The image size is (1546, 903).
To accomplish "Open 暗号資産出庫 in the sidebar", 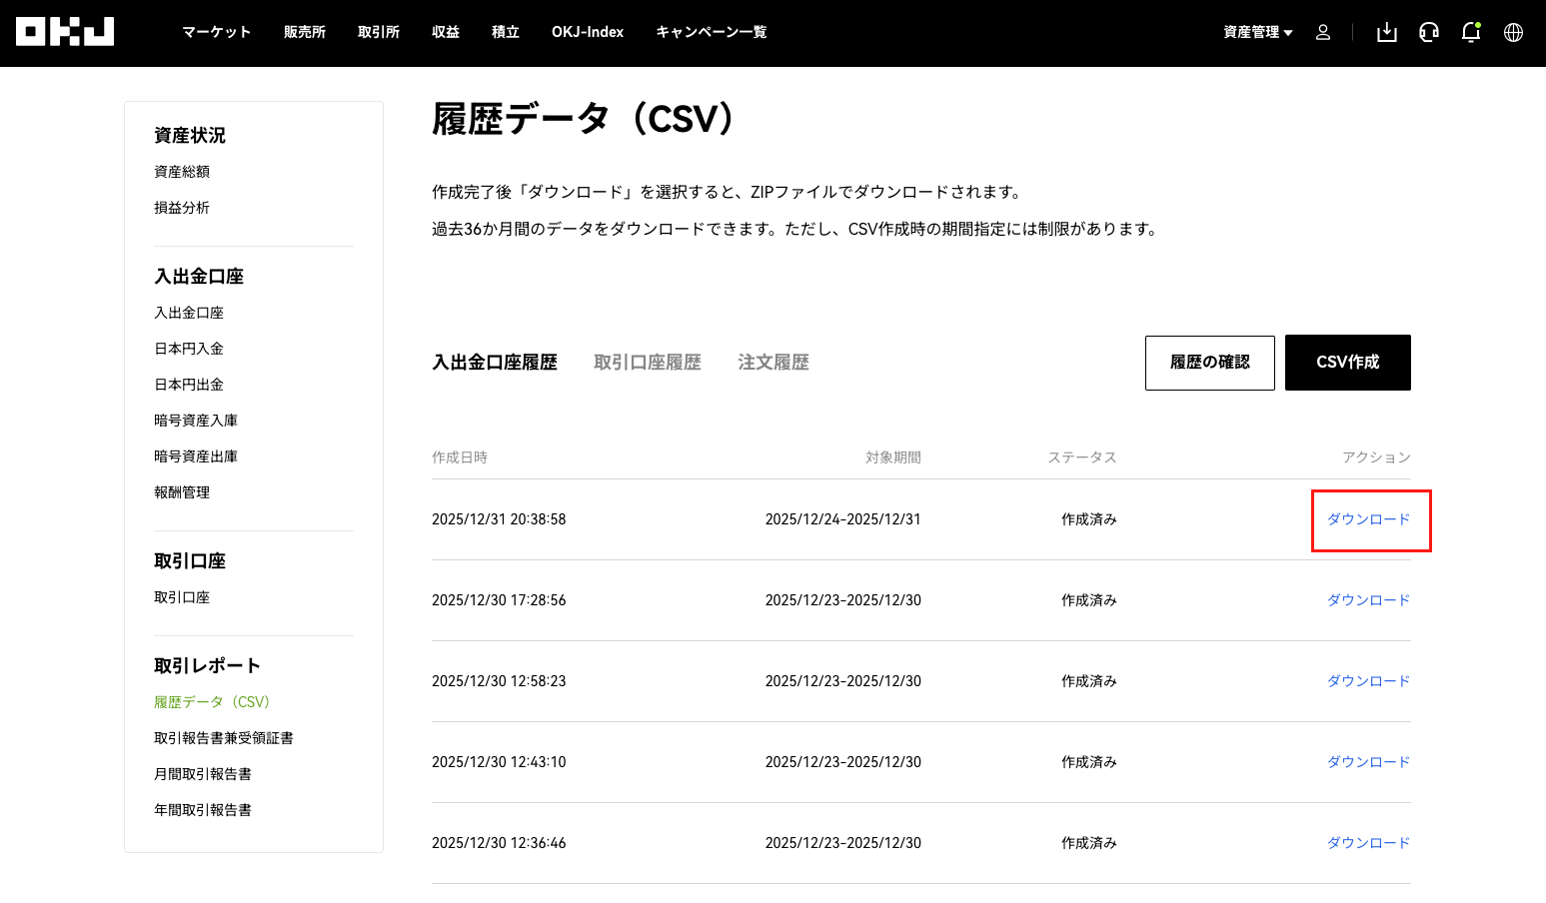I will [x=196, y=456].
